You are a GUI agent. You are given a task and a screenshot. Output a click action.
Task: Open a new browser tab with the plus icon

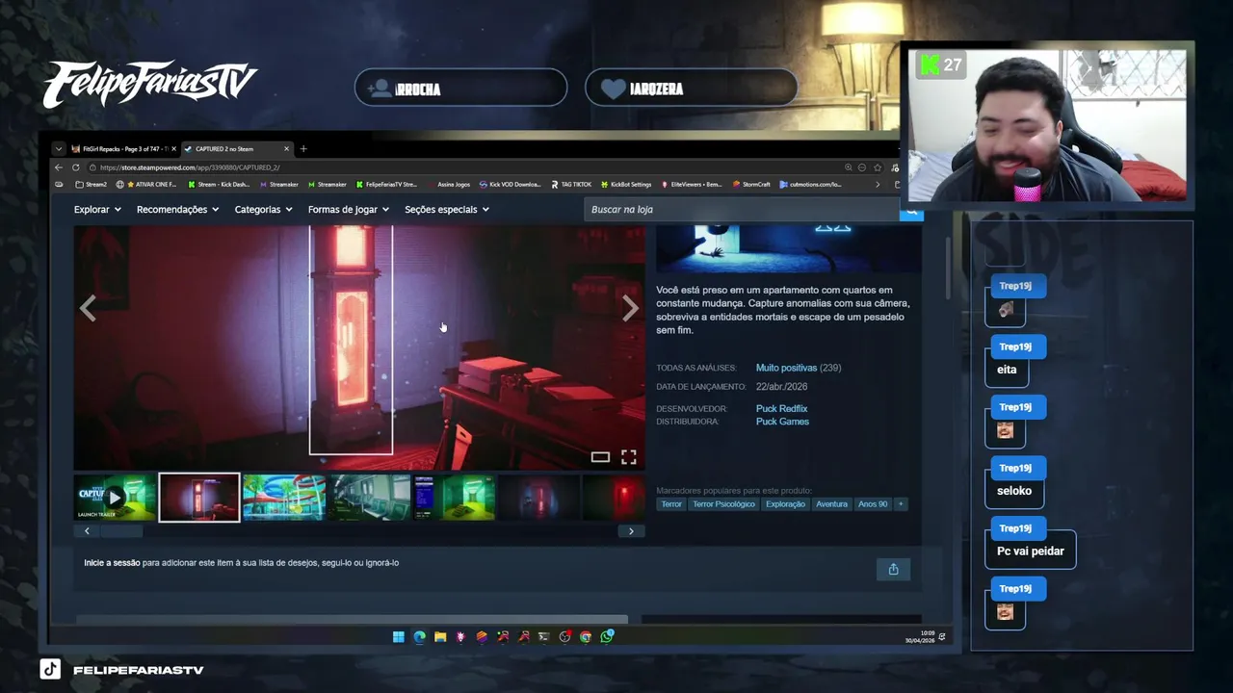click(x=303, y=148)
